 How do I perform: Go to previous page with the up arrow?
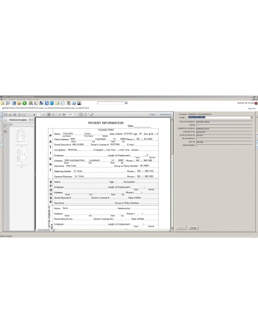coord(30,114)
